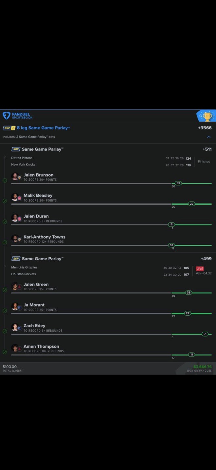Image resolution: width=216 pixels, height=470 pixels.
Task: Open Ja Morant's player avatar
Action: click(x=15, y=306)
